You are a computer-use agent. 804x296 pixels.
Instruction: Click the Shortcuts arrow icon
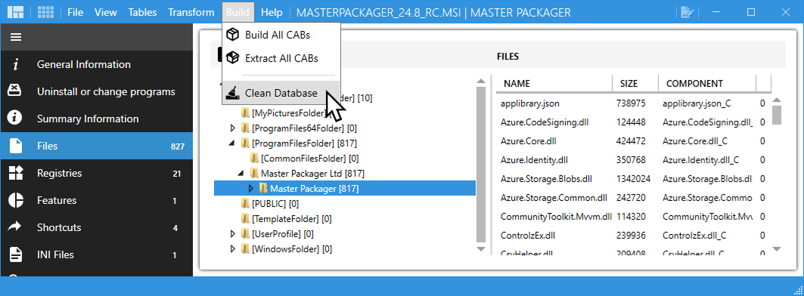click(x=16, y=227)
